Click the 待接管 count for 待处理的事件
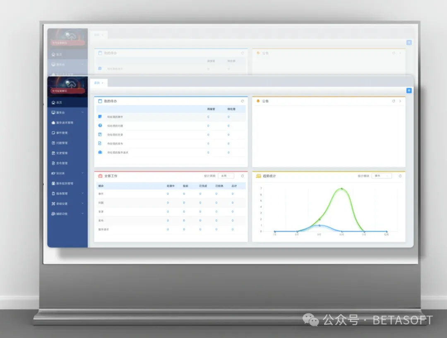Screen dimensions: 447x338 208,117
